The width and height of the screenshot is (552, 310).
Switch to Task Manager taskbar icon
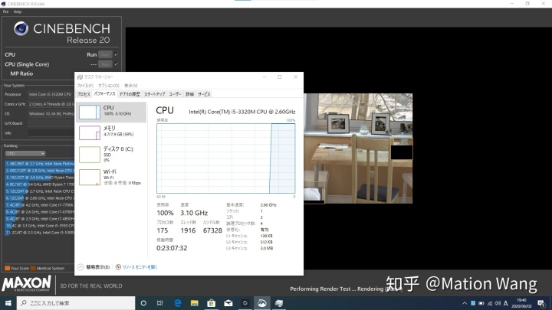click(x=279, y=303)
